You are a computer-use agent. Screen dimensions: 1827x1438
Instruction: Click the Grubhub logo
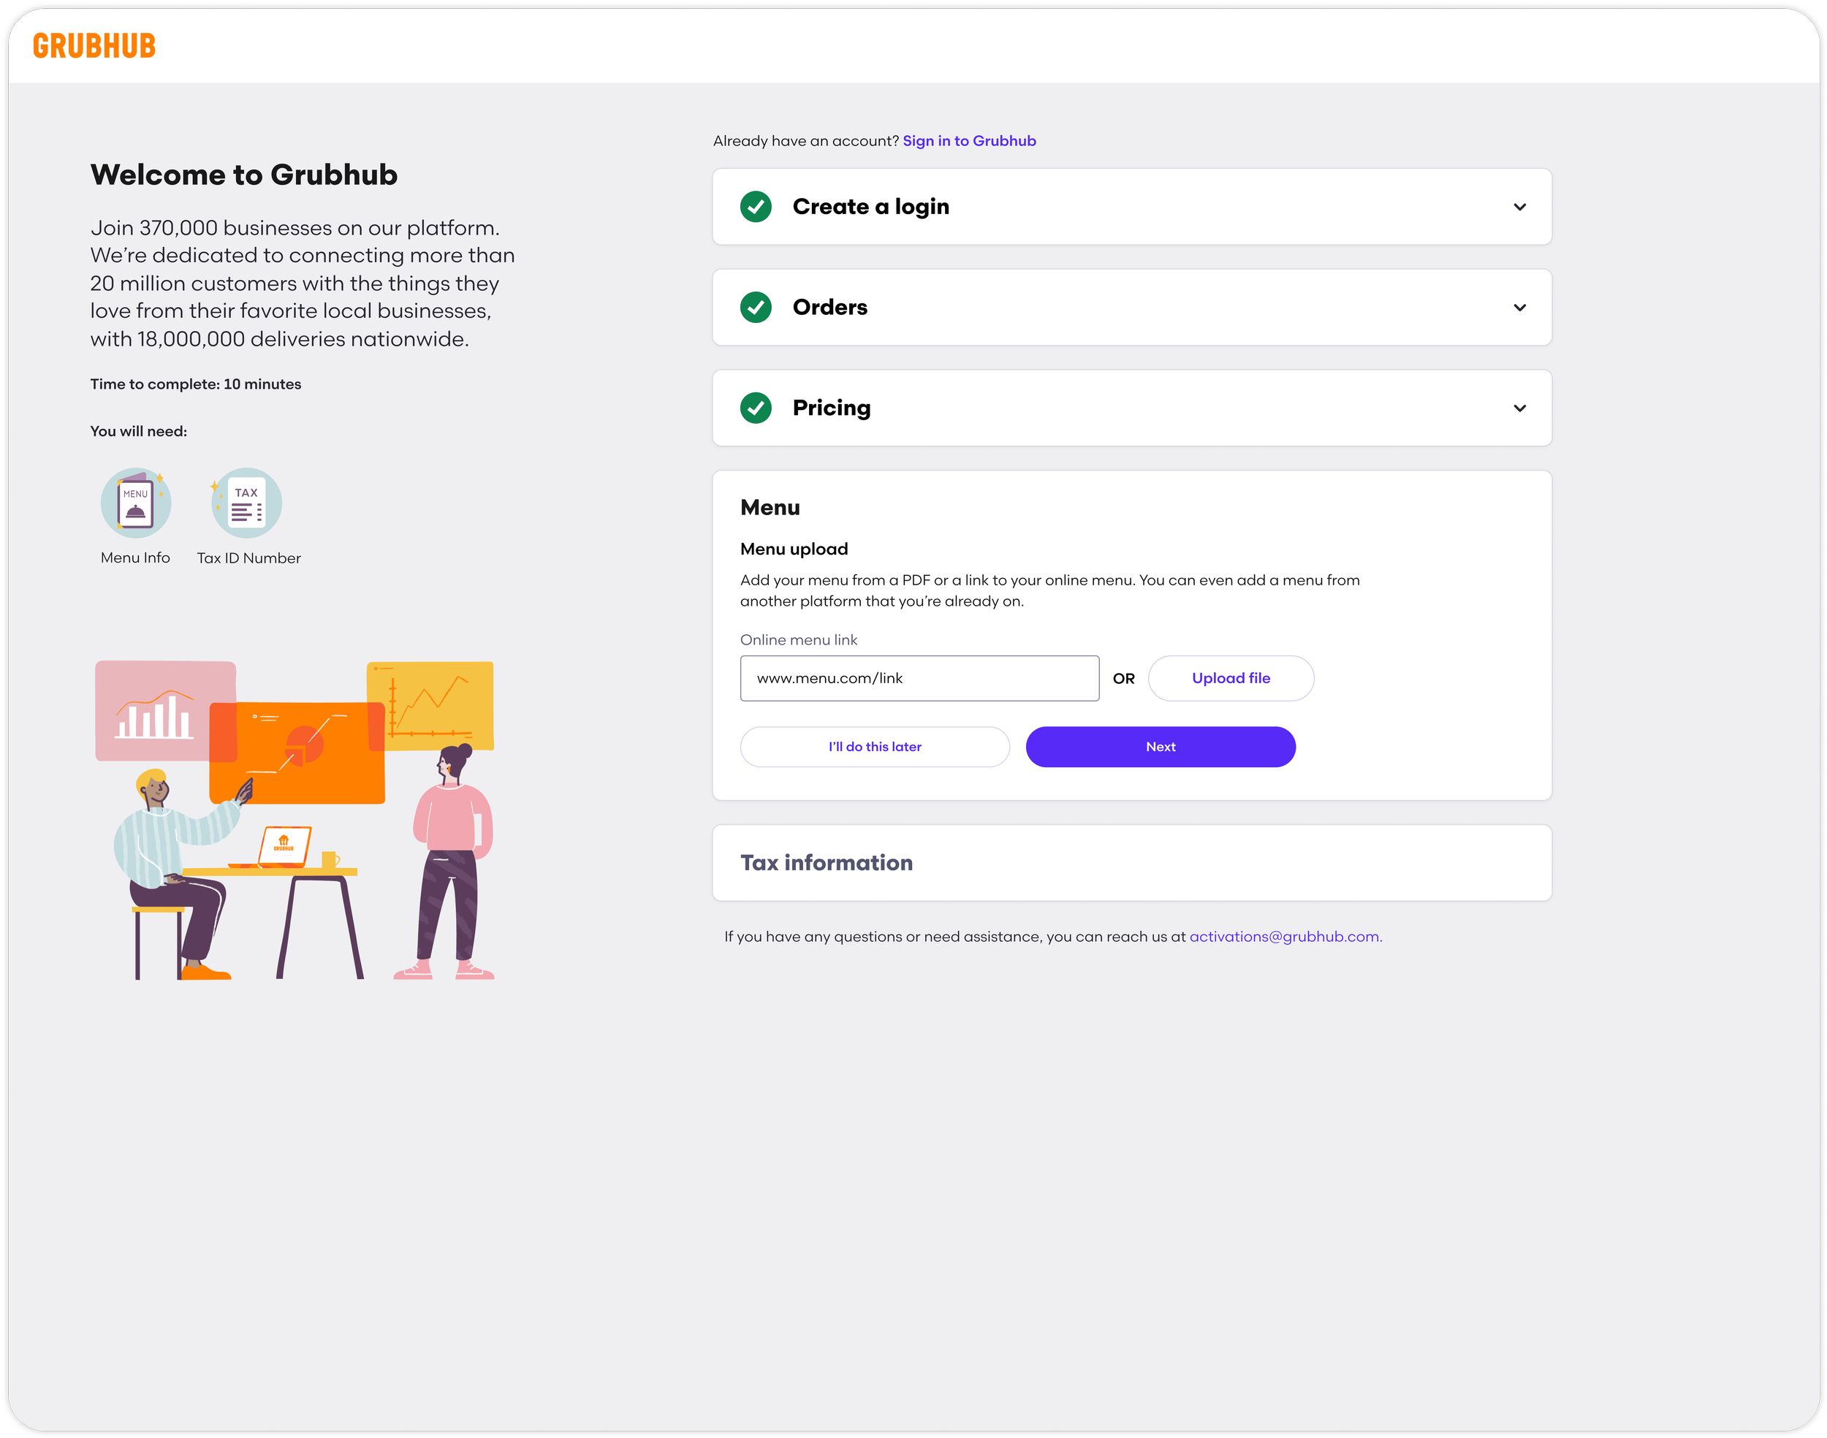pyautogui.click(x=94, y=45)
